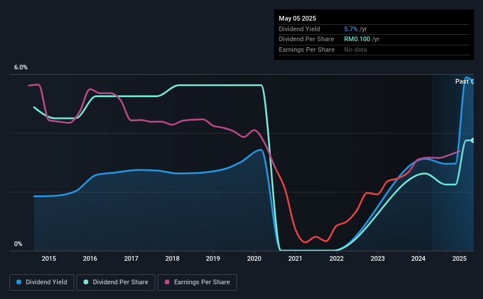Click the 6.0% y-axis label

tap(21, 67)
